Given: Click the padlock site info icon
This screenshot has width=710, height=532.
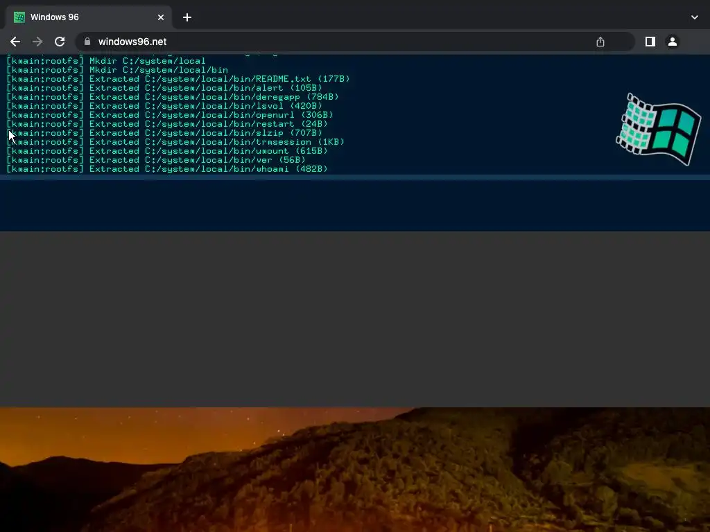Looking at the screenshot, I should pos(87,42).
